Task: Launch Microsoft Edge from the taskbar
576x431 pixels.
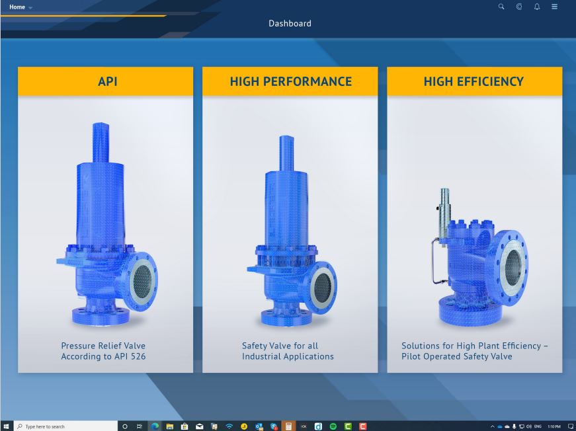Action: (155, 426)
